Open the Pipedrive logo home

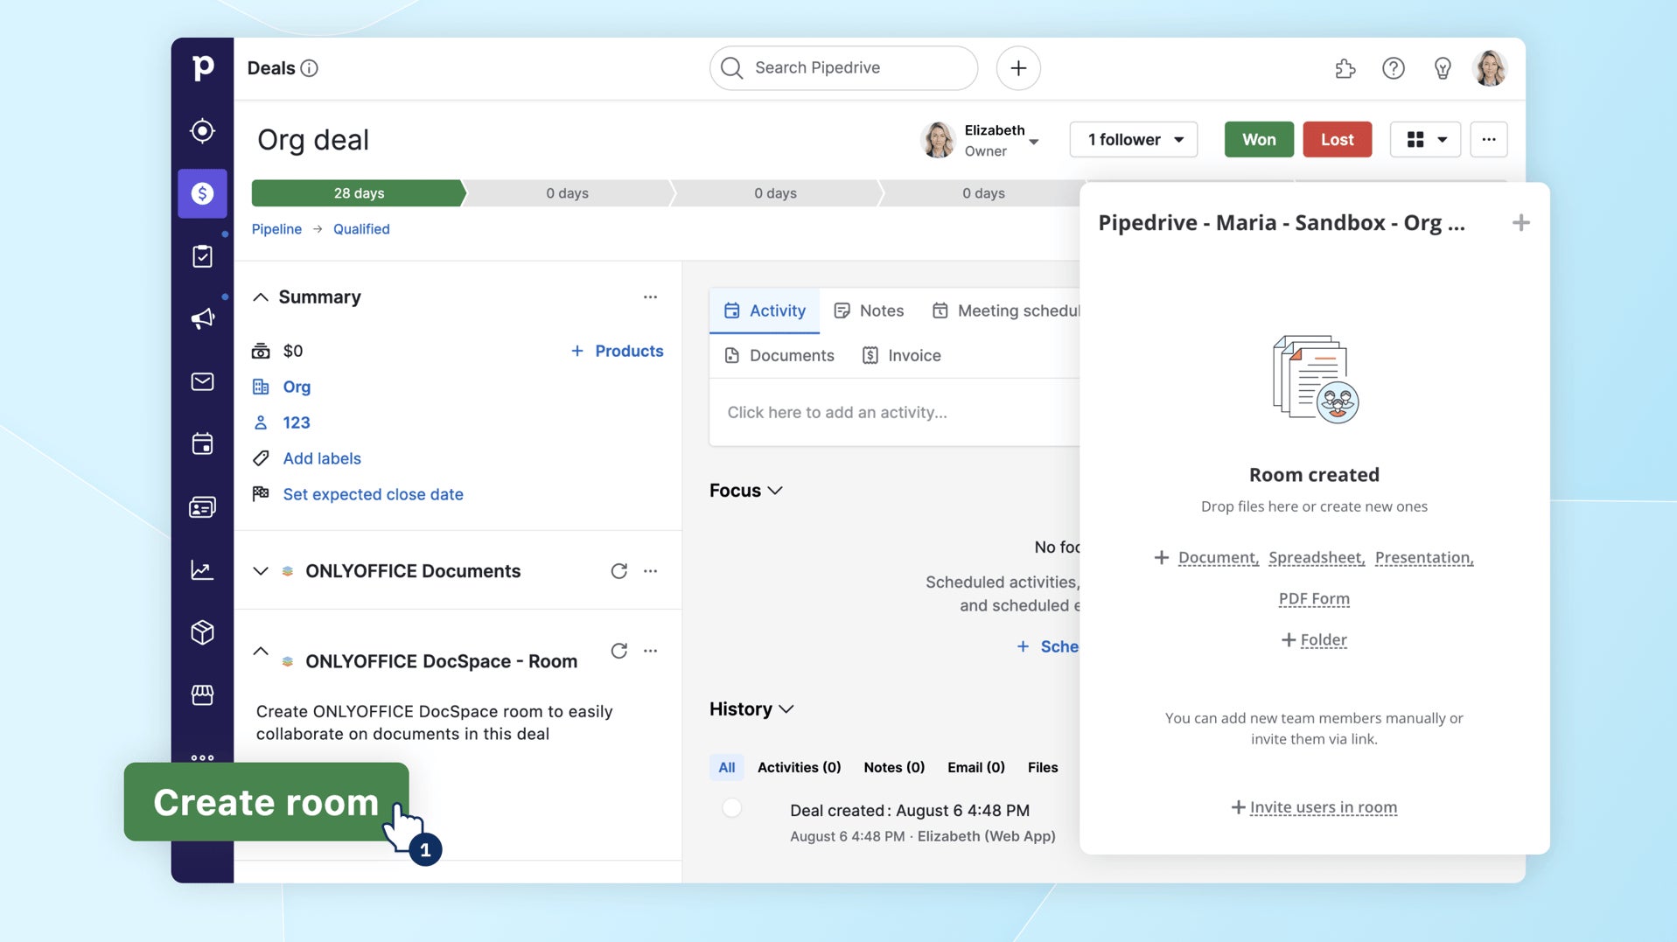pos(202,68)
